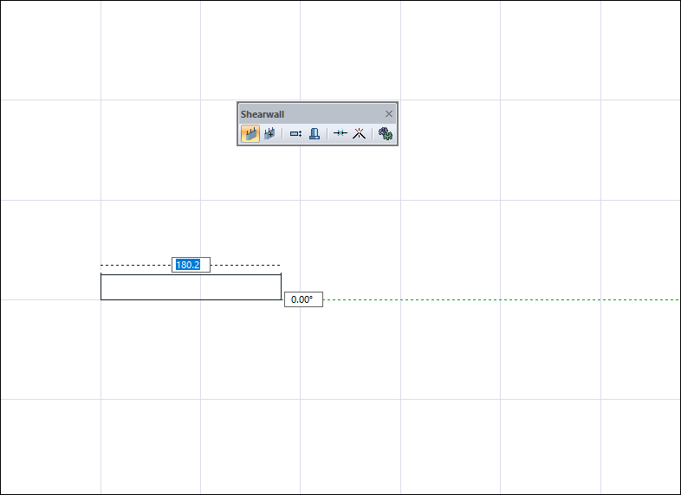Click dashed dimension line right of 180.2
Screen dimensions: 681x495
pos(245,265)
